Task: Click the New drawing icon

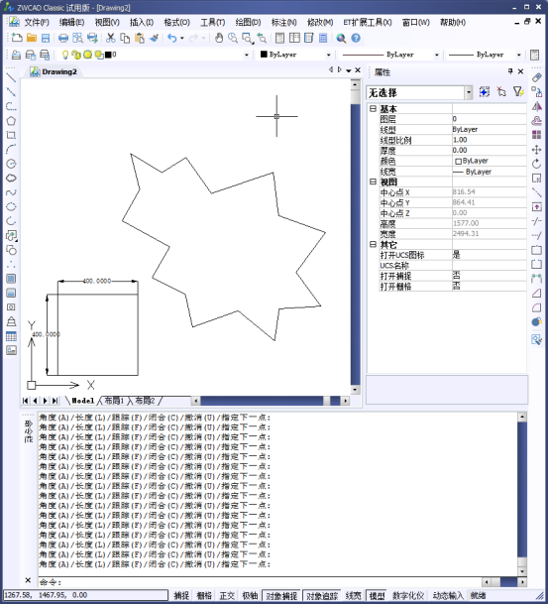Action: tap(17, 38)
